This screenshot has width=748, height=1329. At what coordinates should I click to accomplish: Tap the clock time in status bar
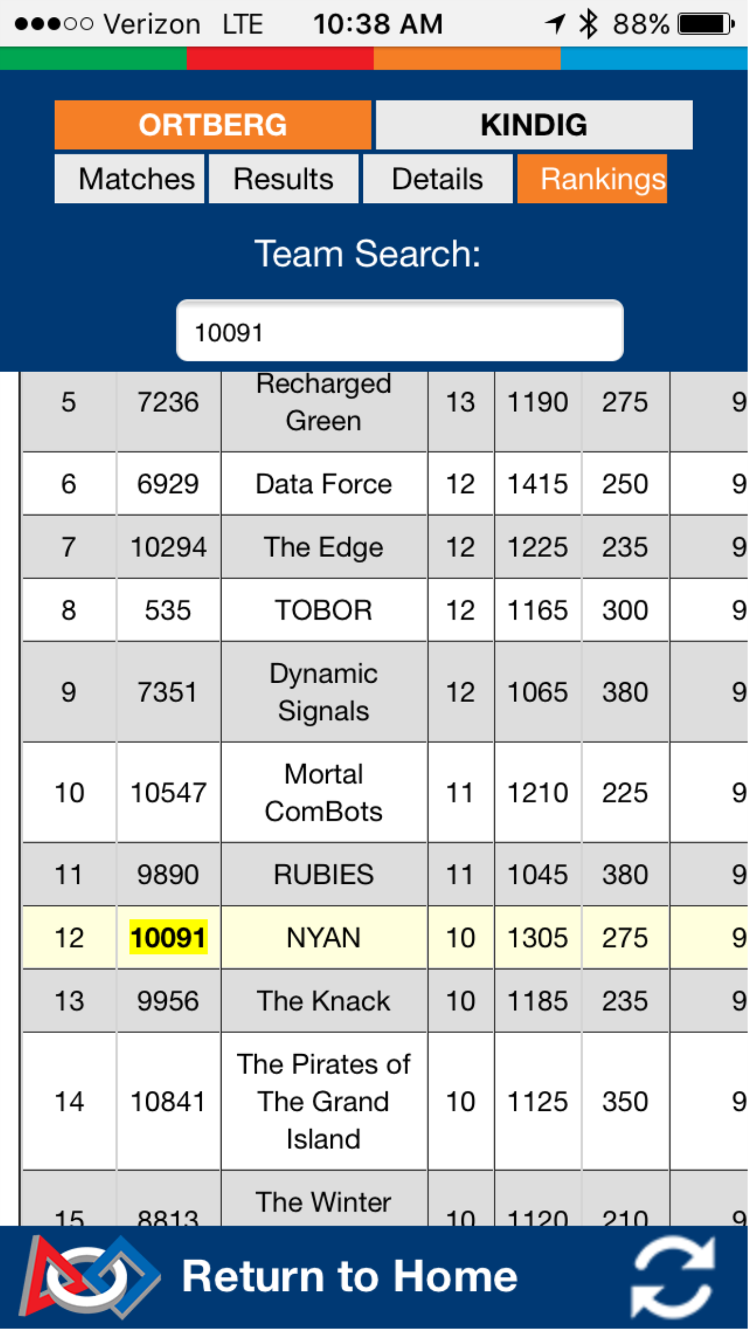coord(378,24)
